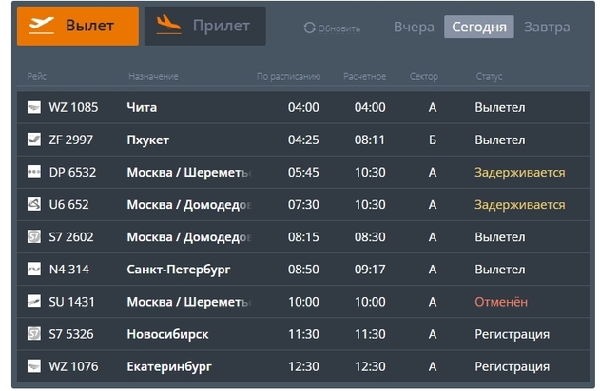Click the Отменён status of SU 1431
The height and width of the screenshot is (391, 600).
501,302
